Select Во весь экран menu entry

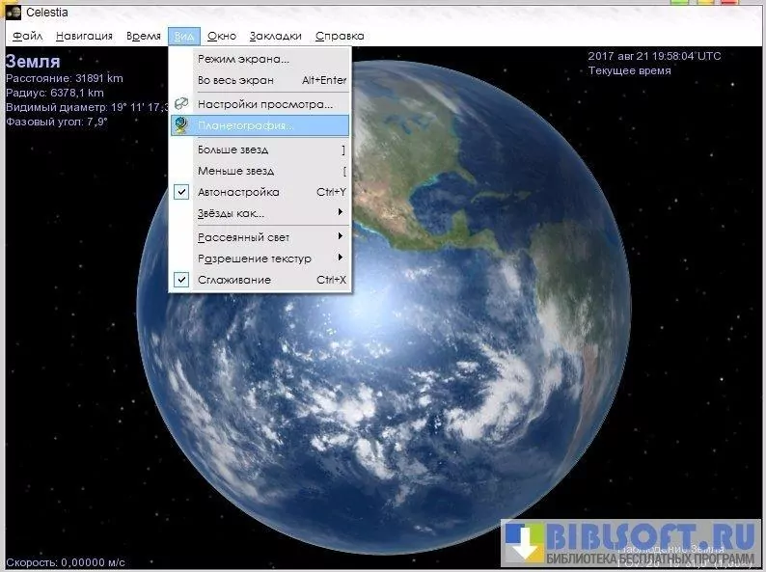tap(235, 81)
